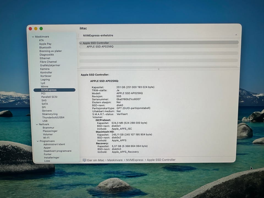The image size is (264, 198).
Task: Select Lyd in the sidebar
Action: pyautogui.click(x=43, y=83)
